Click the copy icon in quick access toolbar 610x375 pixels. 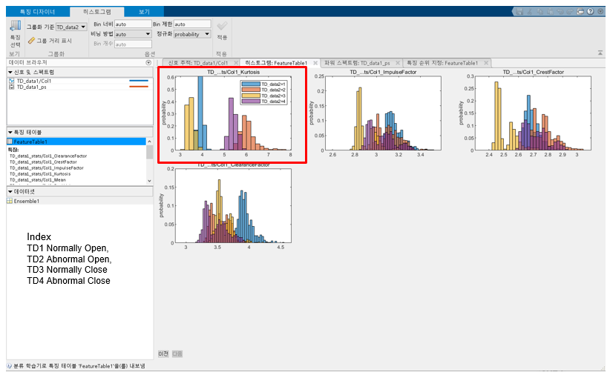pos(540,12)
